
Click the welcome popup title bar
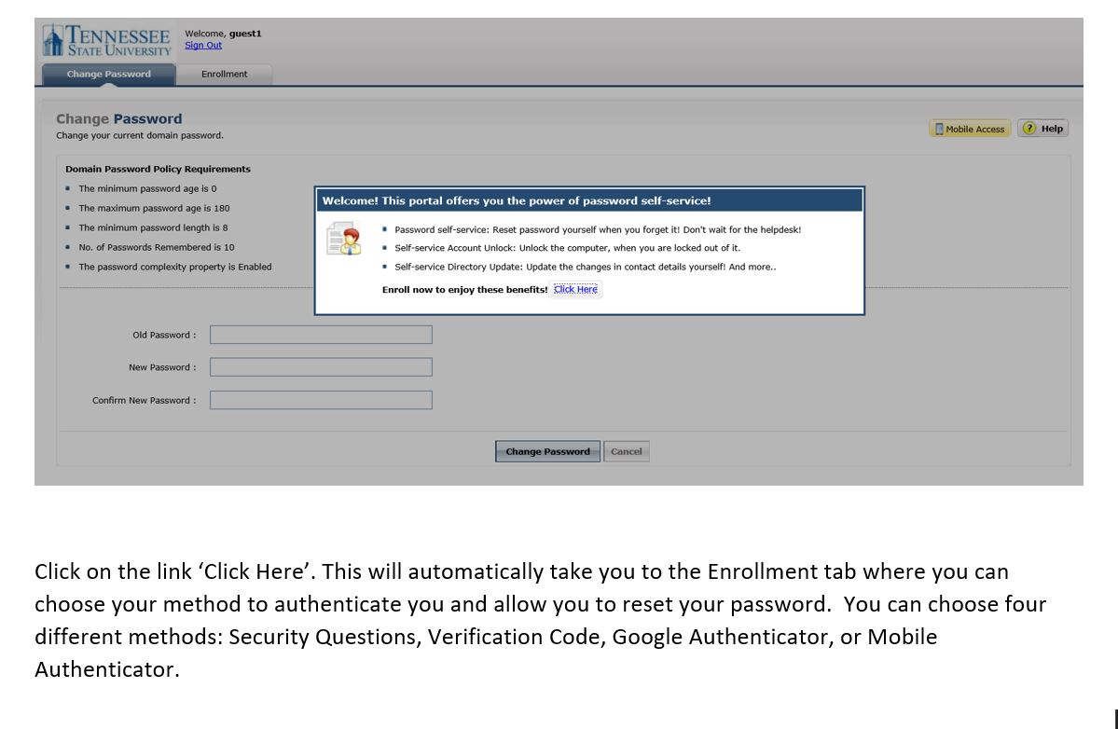[x=589, y=200]
